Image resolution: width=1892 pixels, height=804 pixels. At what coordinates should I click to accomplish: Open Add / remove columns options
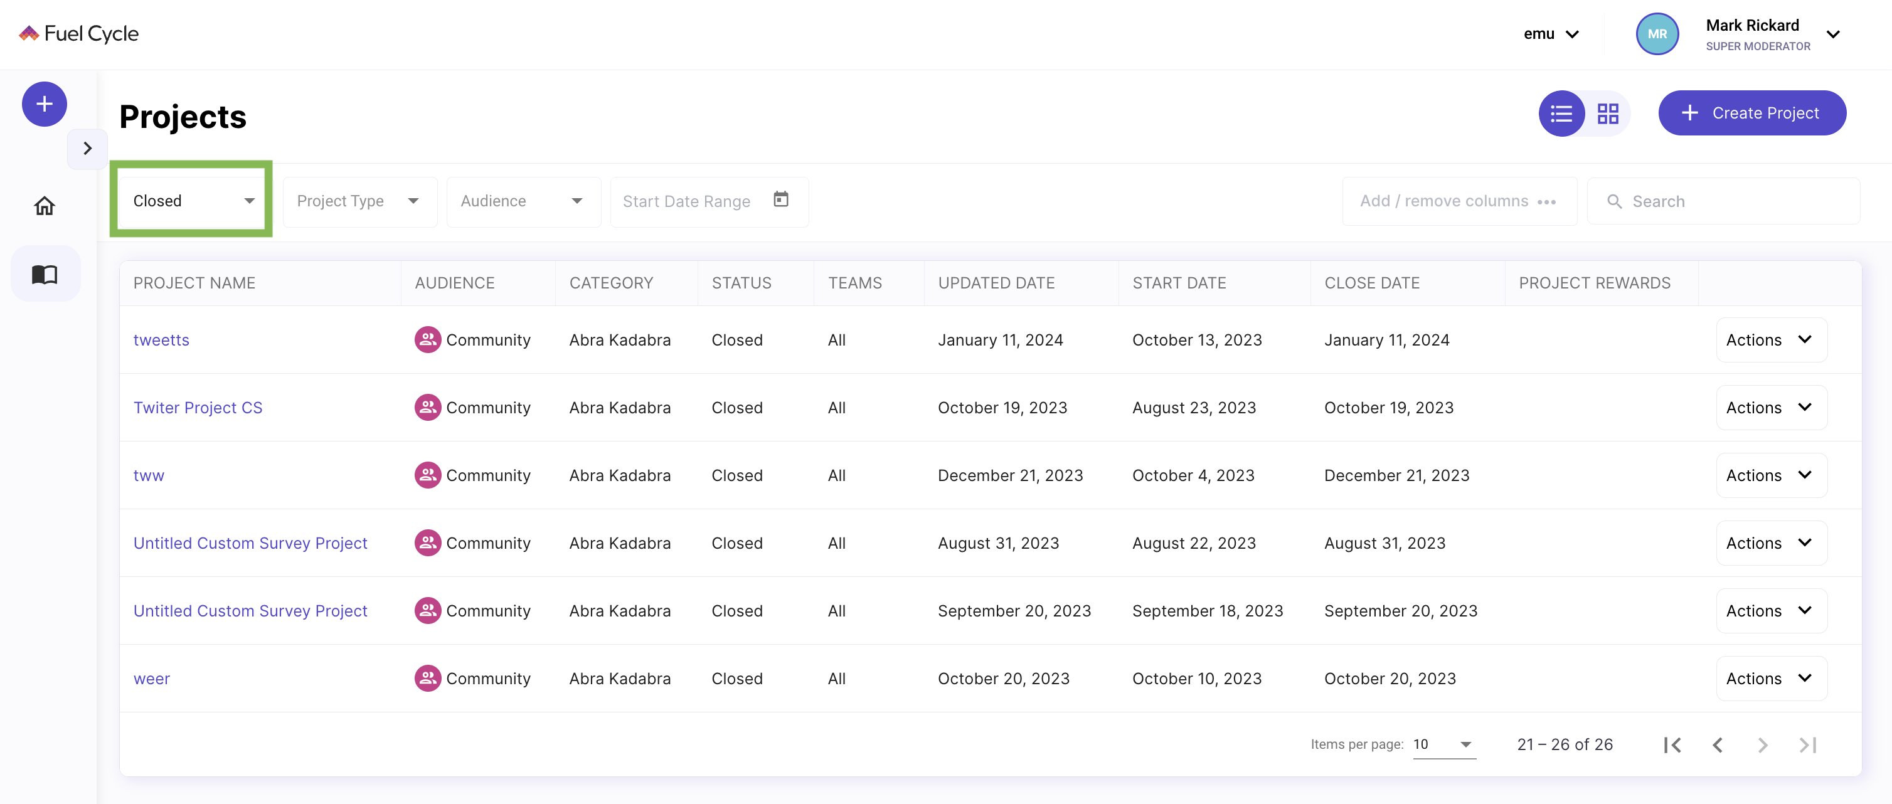tap(1458, 201)
